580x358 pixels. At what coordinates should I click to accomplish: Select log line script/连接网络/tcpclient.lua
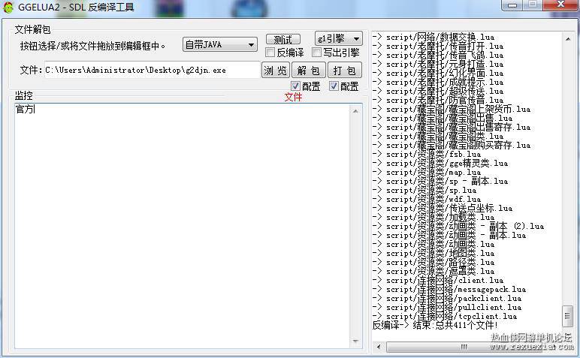(x=445, y=317)
